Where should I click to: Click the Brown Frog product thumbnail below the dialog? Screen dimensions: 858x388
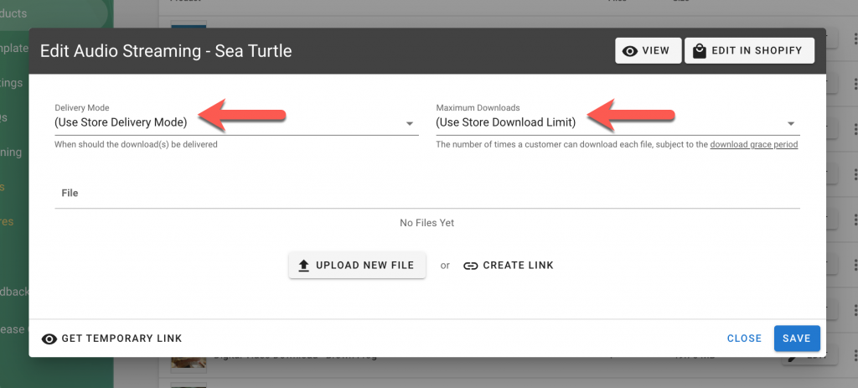click(189, 362)
